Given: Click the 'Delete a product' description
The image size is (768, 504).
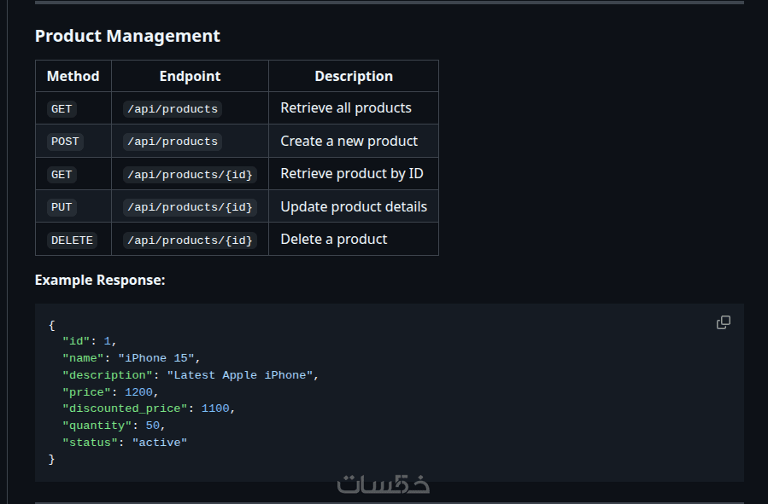Looking at the screenshot, I should [334, 239].
